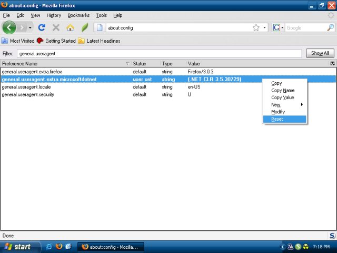Open Internet Explorer from quick launch
Screen dimensions: 337x253
tap(49, 247)
